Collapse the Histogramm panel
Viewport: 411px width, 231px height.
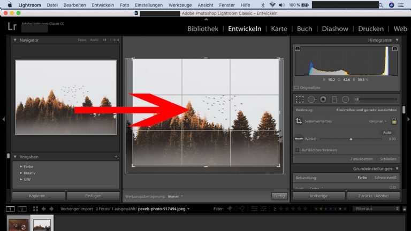coord(397,40)
